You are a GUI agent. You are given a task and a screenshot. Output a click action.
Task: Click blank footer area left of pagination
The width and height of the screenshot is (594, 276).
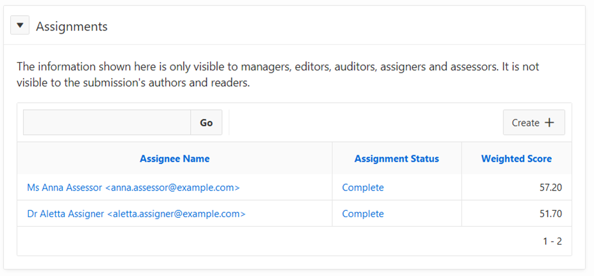tap(256, 241)
